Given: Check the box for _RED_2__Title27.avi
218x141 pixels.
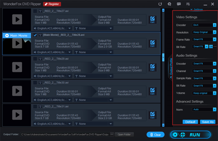Looking at the screenshot, I should click(35, 11).
